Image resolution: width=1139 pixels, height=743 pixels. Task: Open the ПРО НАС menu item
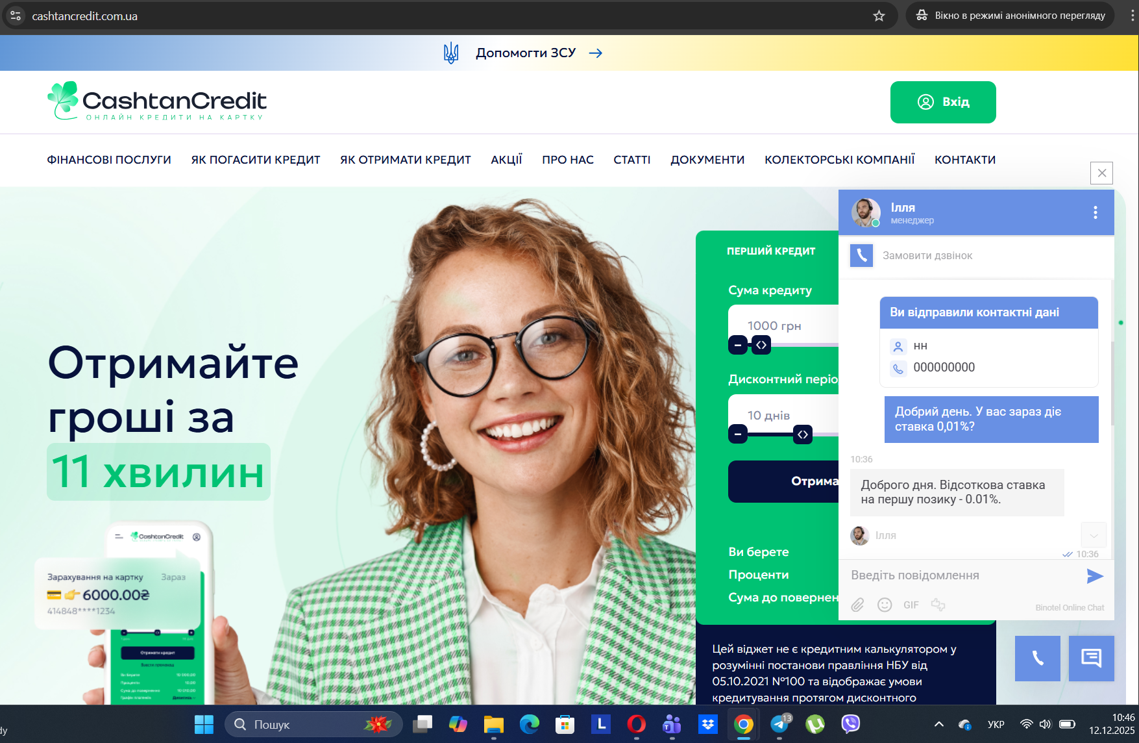[568, 160]
